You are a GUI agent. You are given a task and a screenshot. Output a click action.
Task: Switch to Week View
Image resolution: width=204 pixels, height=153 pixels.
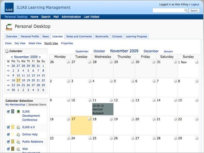(35, 43)
